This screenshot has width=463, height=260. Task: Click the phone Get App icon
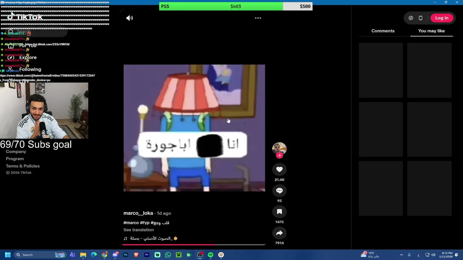pos(420,18)
